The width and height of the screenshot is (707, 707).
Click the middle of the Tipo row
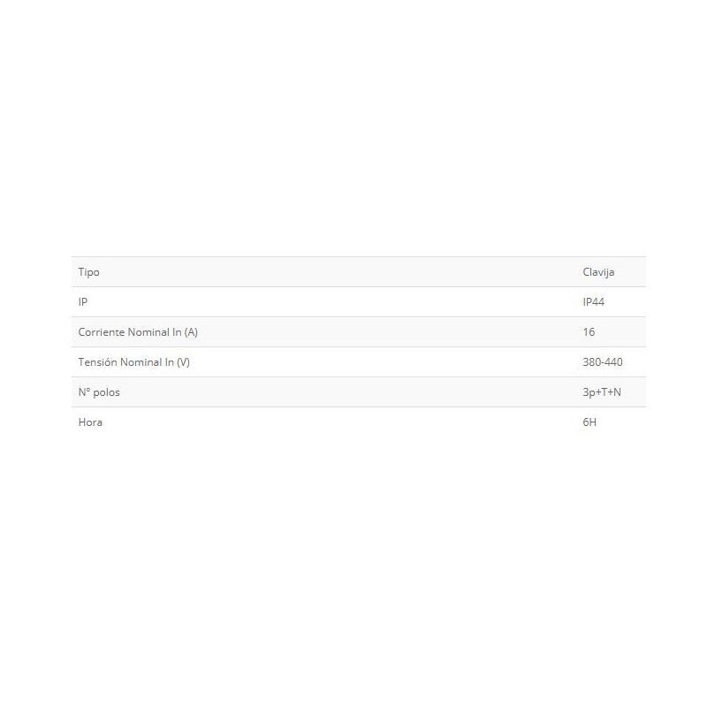[x=358, y=272]
